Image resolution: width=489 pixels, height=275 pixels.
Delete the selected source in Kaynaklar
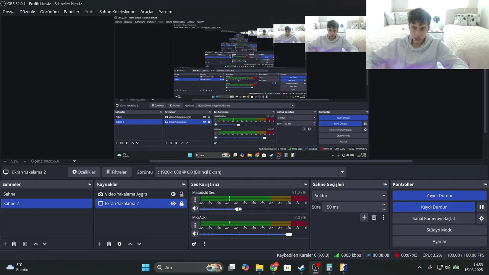[109, 244]
